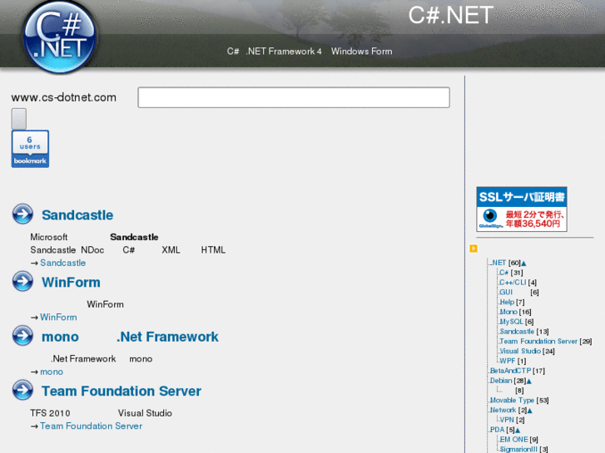605x453 pixels.
Task: Click the arrow icon beside WinForm heading
Action: [x=22, y=281]
